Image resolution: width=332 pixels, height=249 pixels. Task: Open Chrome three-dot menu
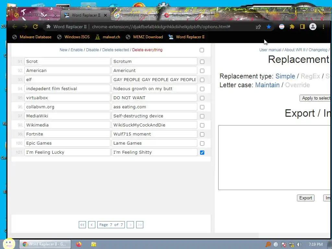323,27
